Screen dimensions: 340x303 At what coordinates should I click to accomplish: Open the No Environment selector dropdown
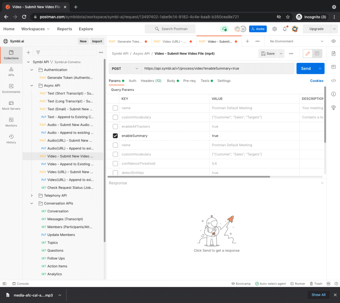(295, 41)
